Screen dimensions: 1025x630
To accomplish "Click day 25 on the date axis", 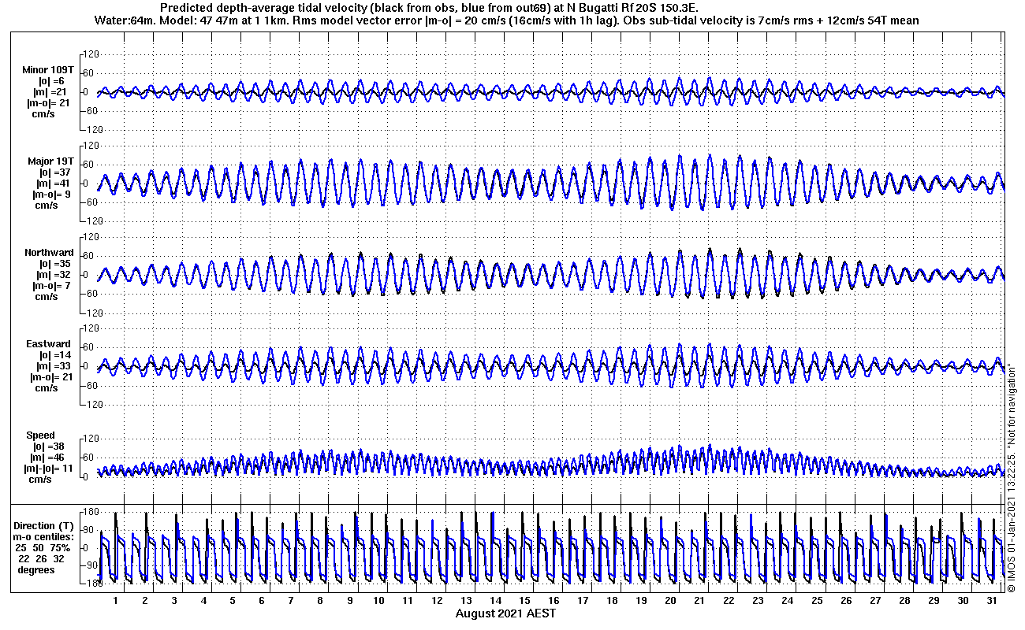I will 817,601.
